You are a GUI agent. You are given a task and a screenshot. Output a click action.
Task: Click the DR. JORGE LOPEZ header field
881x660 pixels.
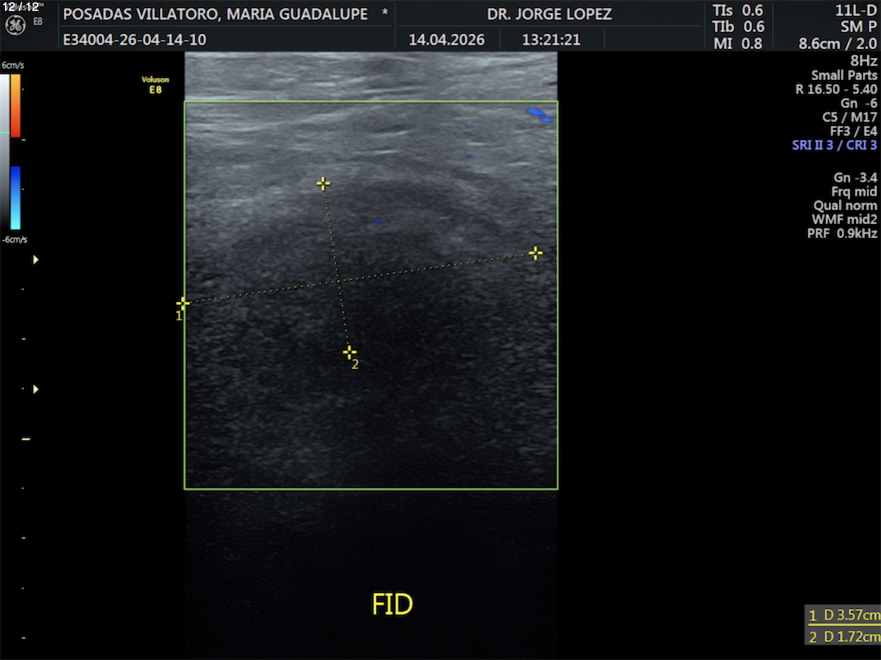[549, 14]
